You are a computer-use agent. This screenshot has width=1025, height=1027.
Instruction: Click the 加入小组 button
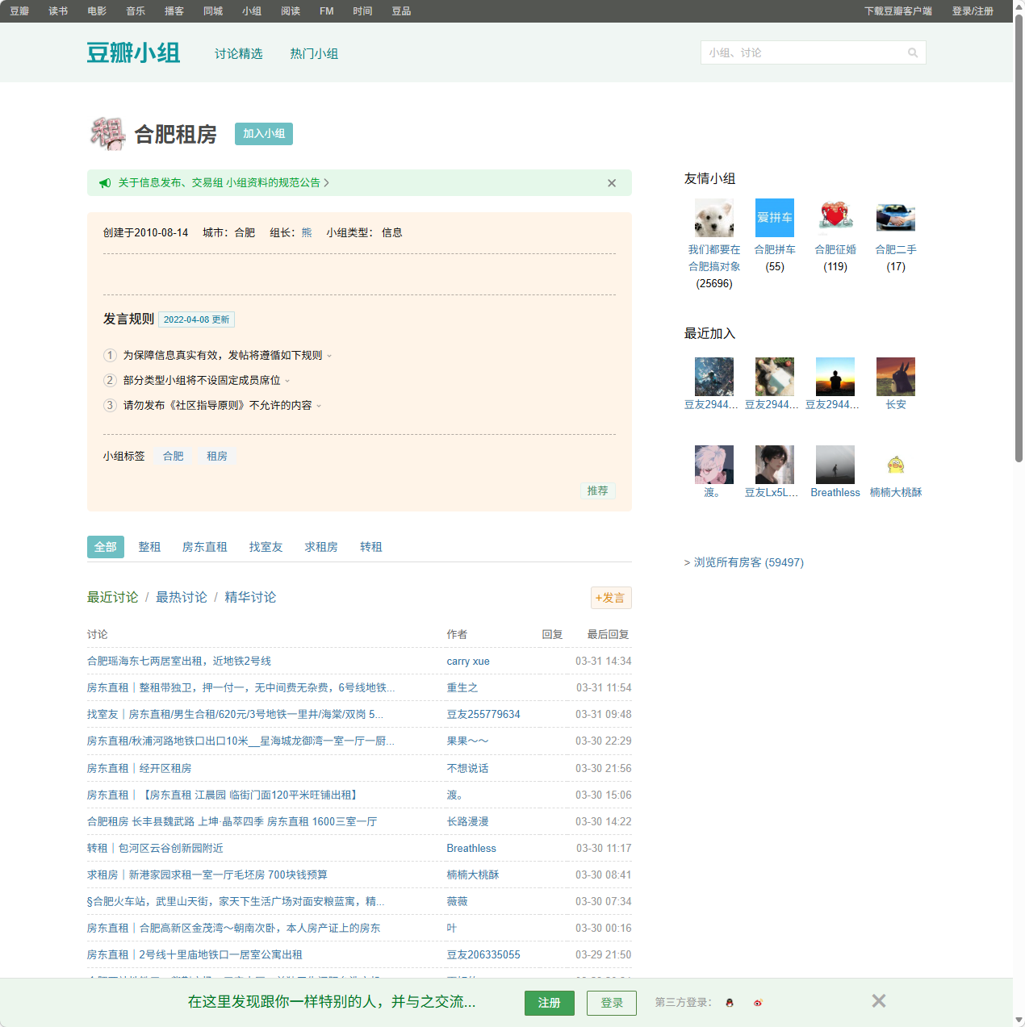click(x=263, y=134)
